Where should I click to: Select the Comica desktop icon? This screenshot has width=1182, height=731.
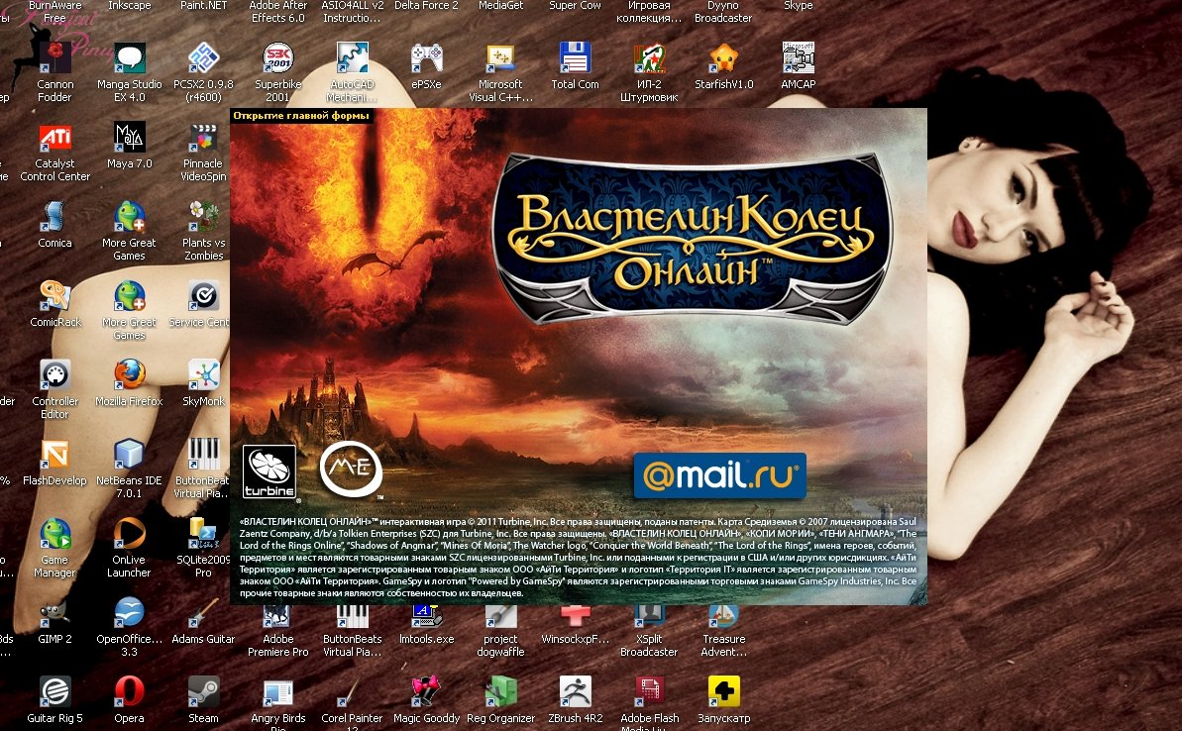55,216
